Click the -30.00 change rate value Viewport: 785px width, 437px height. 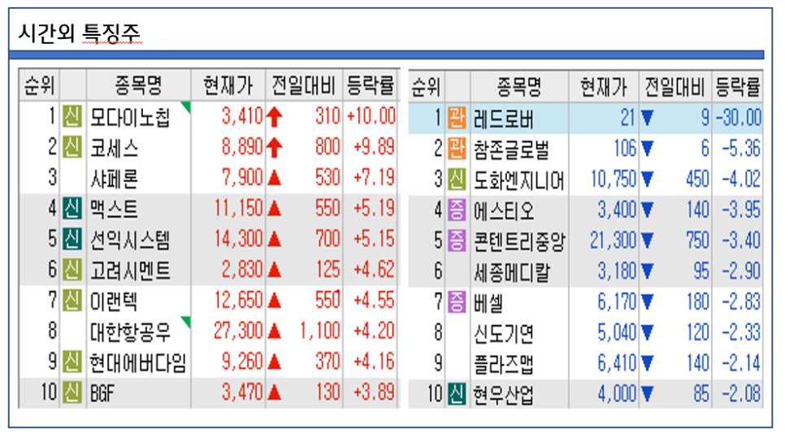[739, 118]
